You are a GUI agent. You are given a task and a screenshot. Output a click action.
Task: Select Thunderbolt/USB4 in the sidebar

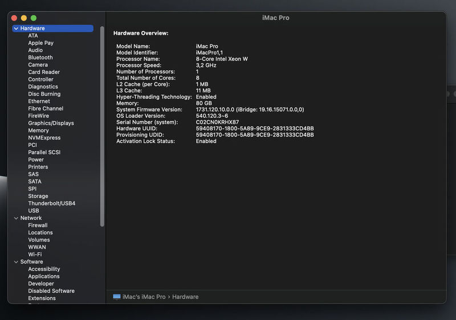tap(52, 203)
